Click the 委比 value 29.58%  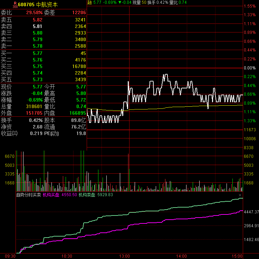click(34, 12)
